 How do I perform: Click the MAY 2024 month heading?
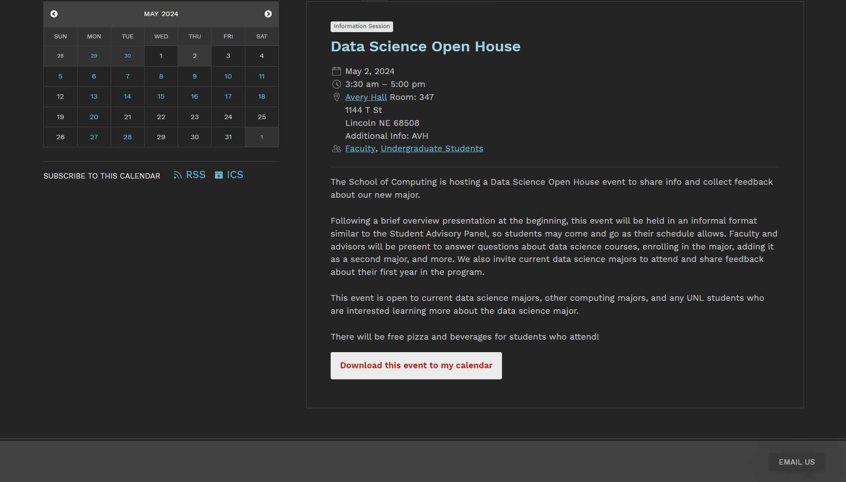click(161, 14)
